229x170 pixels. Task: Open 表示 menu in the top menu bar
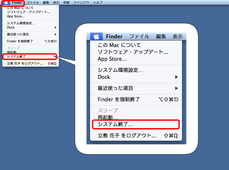point(56,3)
